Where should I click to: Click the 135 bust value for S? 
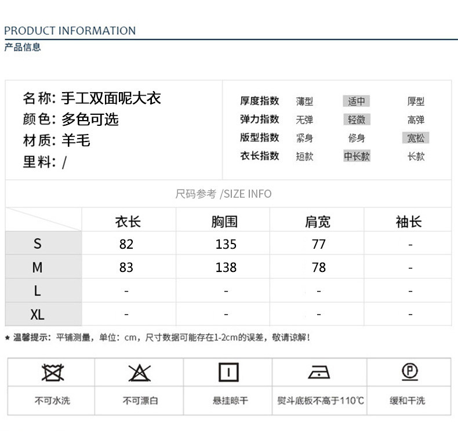(226, 244)
